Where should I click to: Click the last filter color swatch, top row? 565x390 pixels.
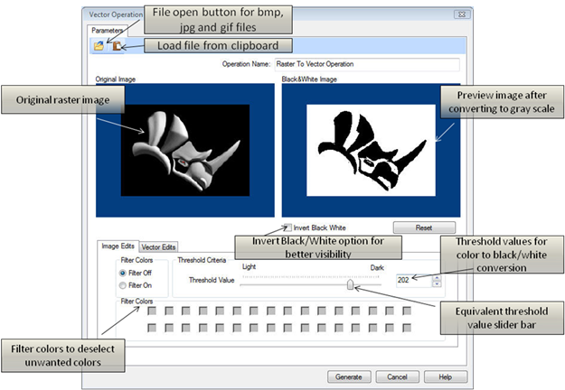coord(407,311)
